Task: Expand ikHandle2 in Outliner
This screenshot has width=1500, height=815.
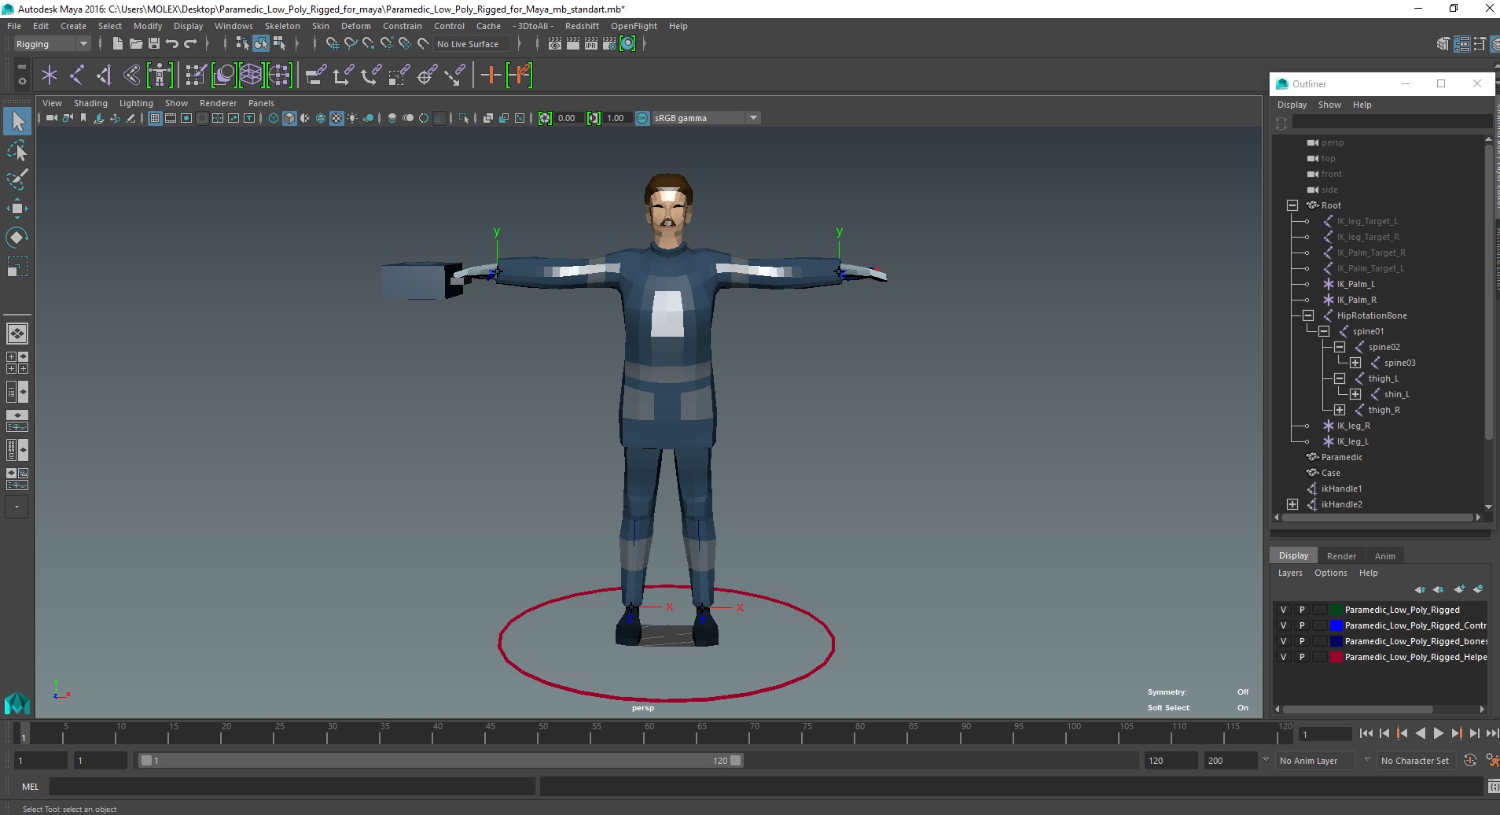Action: coord(1292,504)
